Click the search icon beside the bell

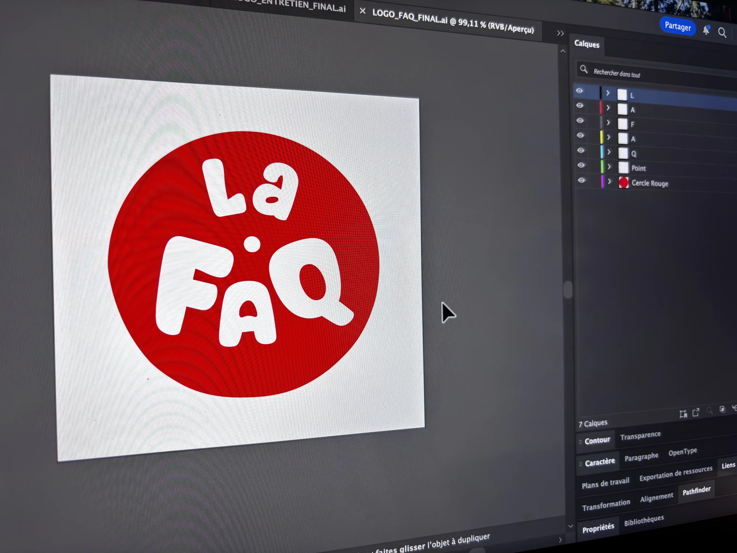click(722, 33)
